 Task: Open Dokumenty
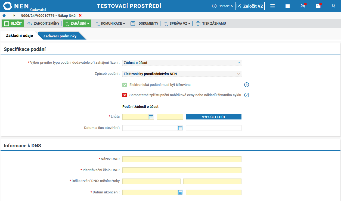144,24
